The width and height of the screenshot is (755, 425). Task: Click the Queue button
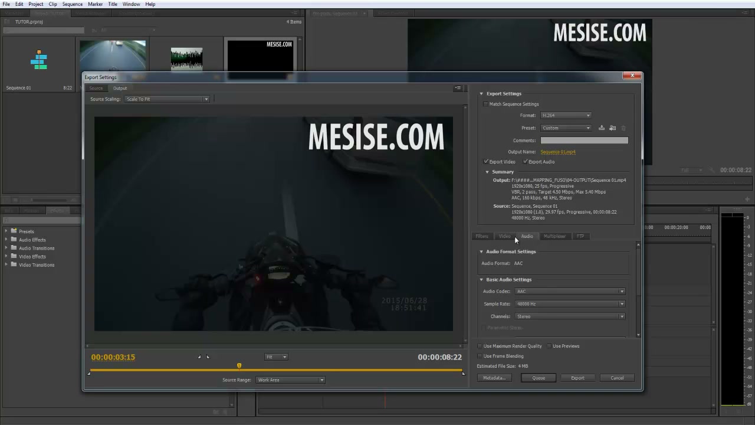pos(539,378)
